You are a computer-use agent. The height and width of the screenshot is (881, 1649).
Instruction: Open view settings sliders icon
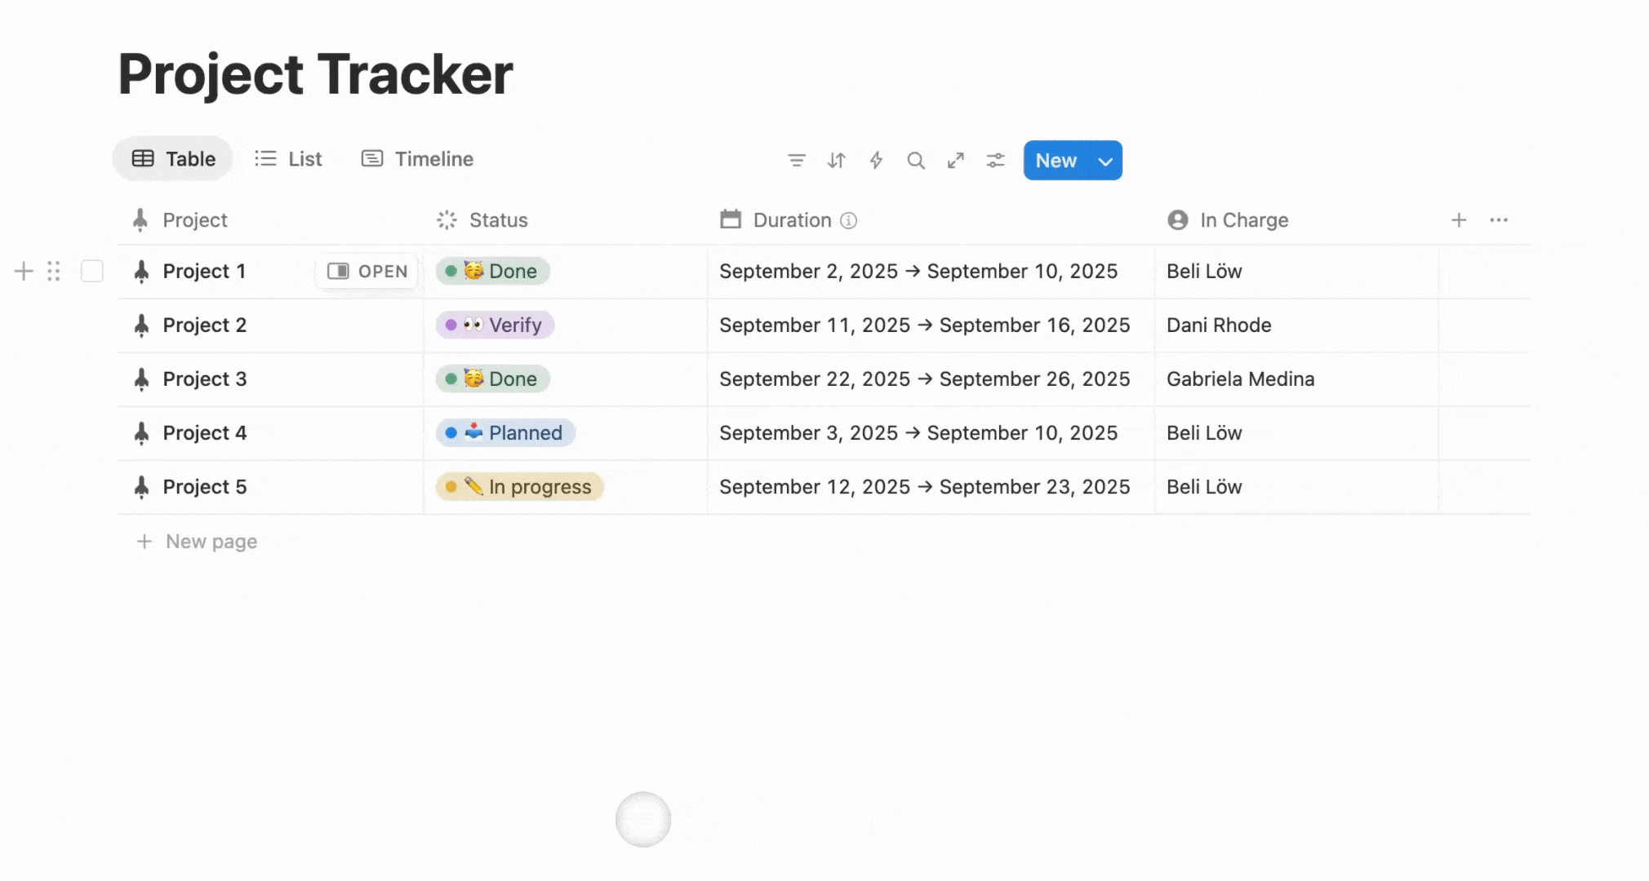click(995, 161)
